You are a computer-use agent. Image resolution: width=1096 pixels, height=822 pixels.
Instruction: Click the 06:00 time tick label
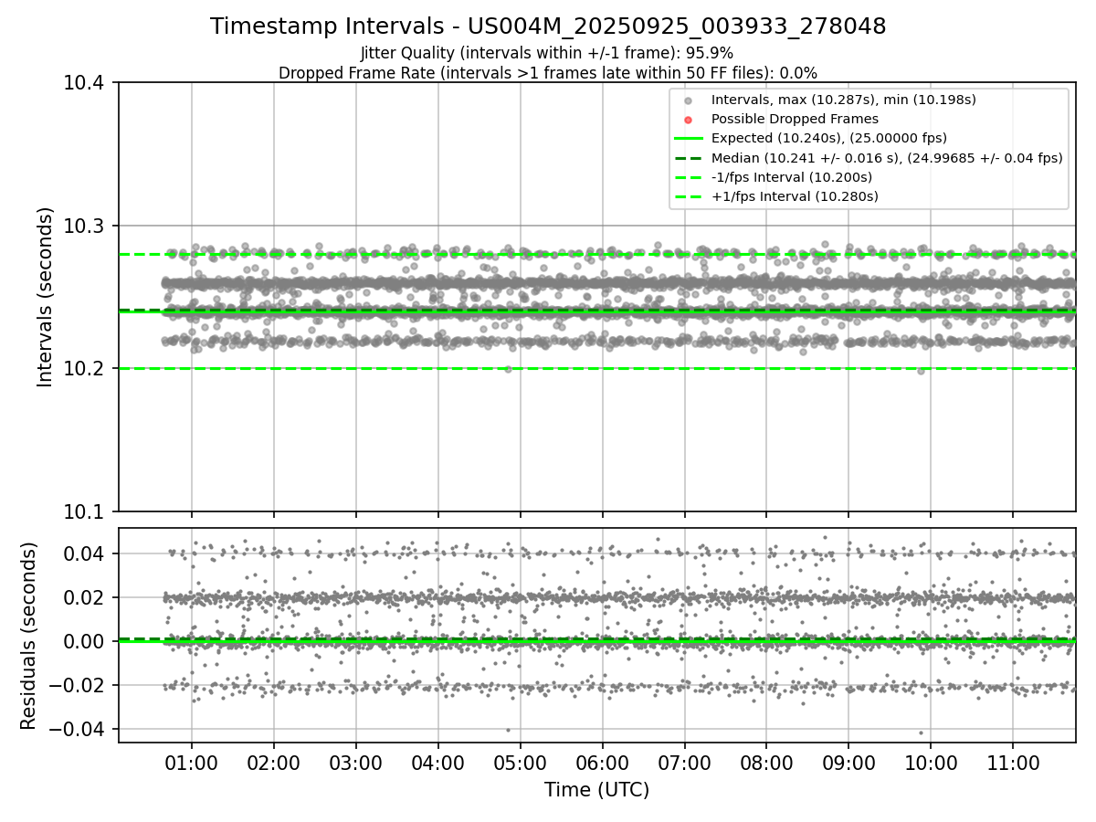click(x=602, y=763)
